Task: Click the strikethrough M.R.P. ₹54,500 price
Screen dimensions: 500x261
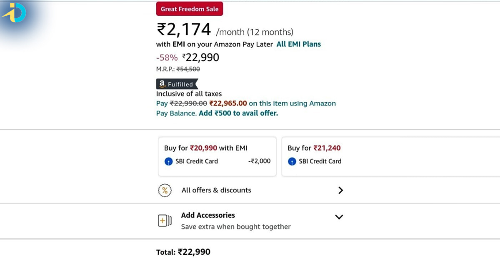Action: [188, 69]
